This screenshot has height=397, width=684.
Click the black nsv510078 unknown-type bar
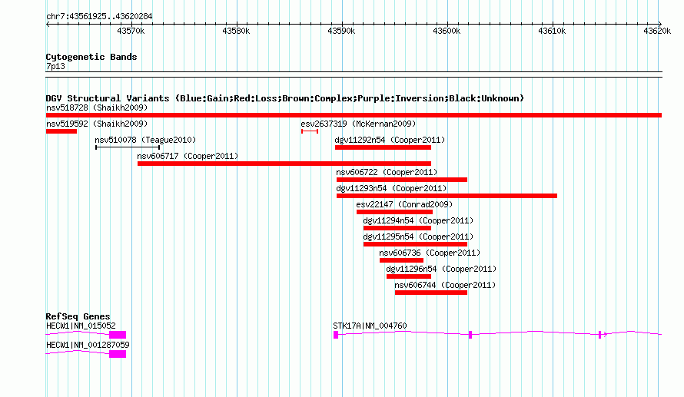click(128, 147)
